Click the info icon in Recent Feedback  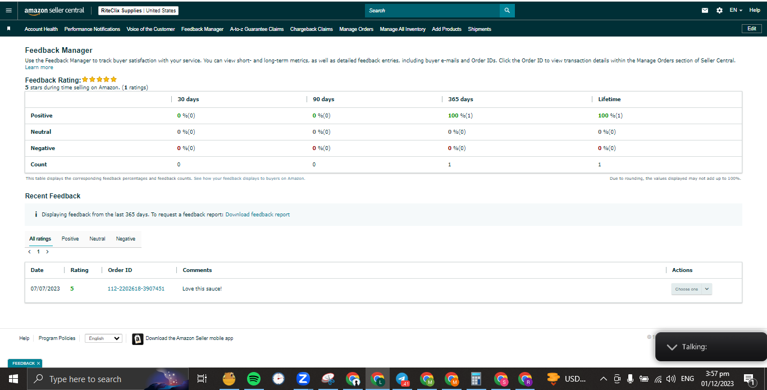tap(36, 215)
